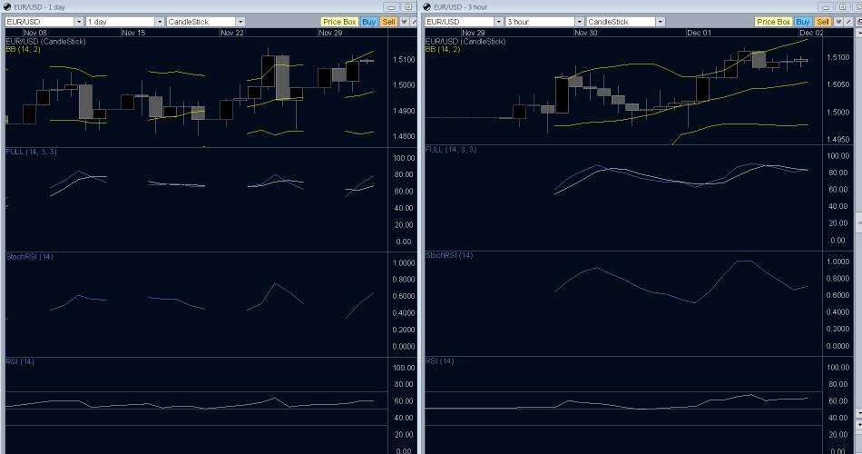The height and width of the screenshot is (454, 862).
Task: Open CandleStick chart type dropdown in 3 hour window
Action: point(661,22)
